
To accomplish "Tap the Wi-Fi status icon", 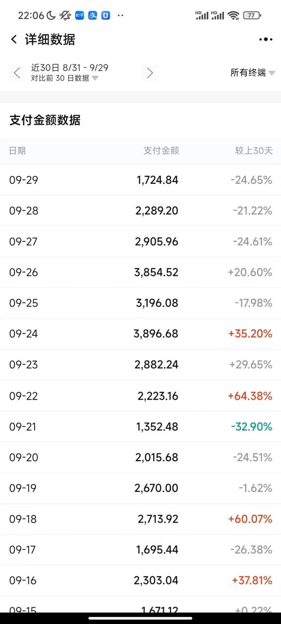I will [x=234, y=15].
